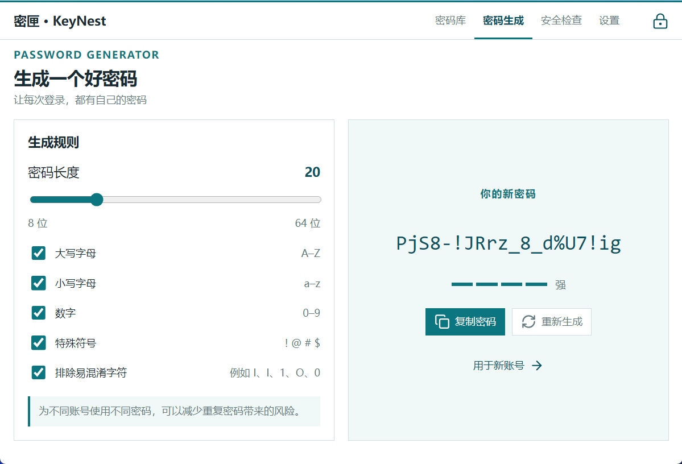Screen dimensions: 682x464
Task: Click the password length slider handle
Action: pos(97,200)
